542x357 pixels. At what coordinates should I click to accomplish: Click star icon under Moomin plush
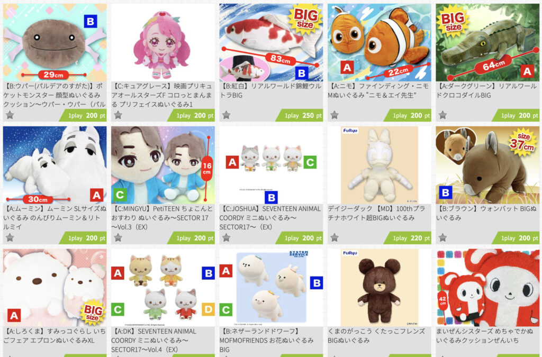point(10,237)
